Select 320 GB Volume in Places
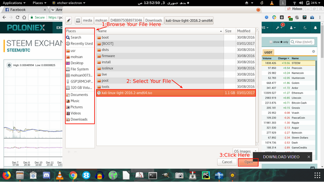 [80, 87]
